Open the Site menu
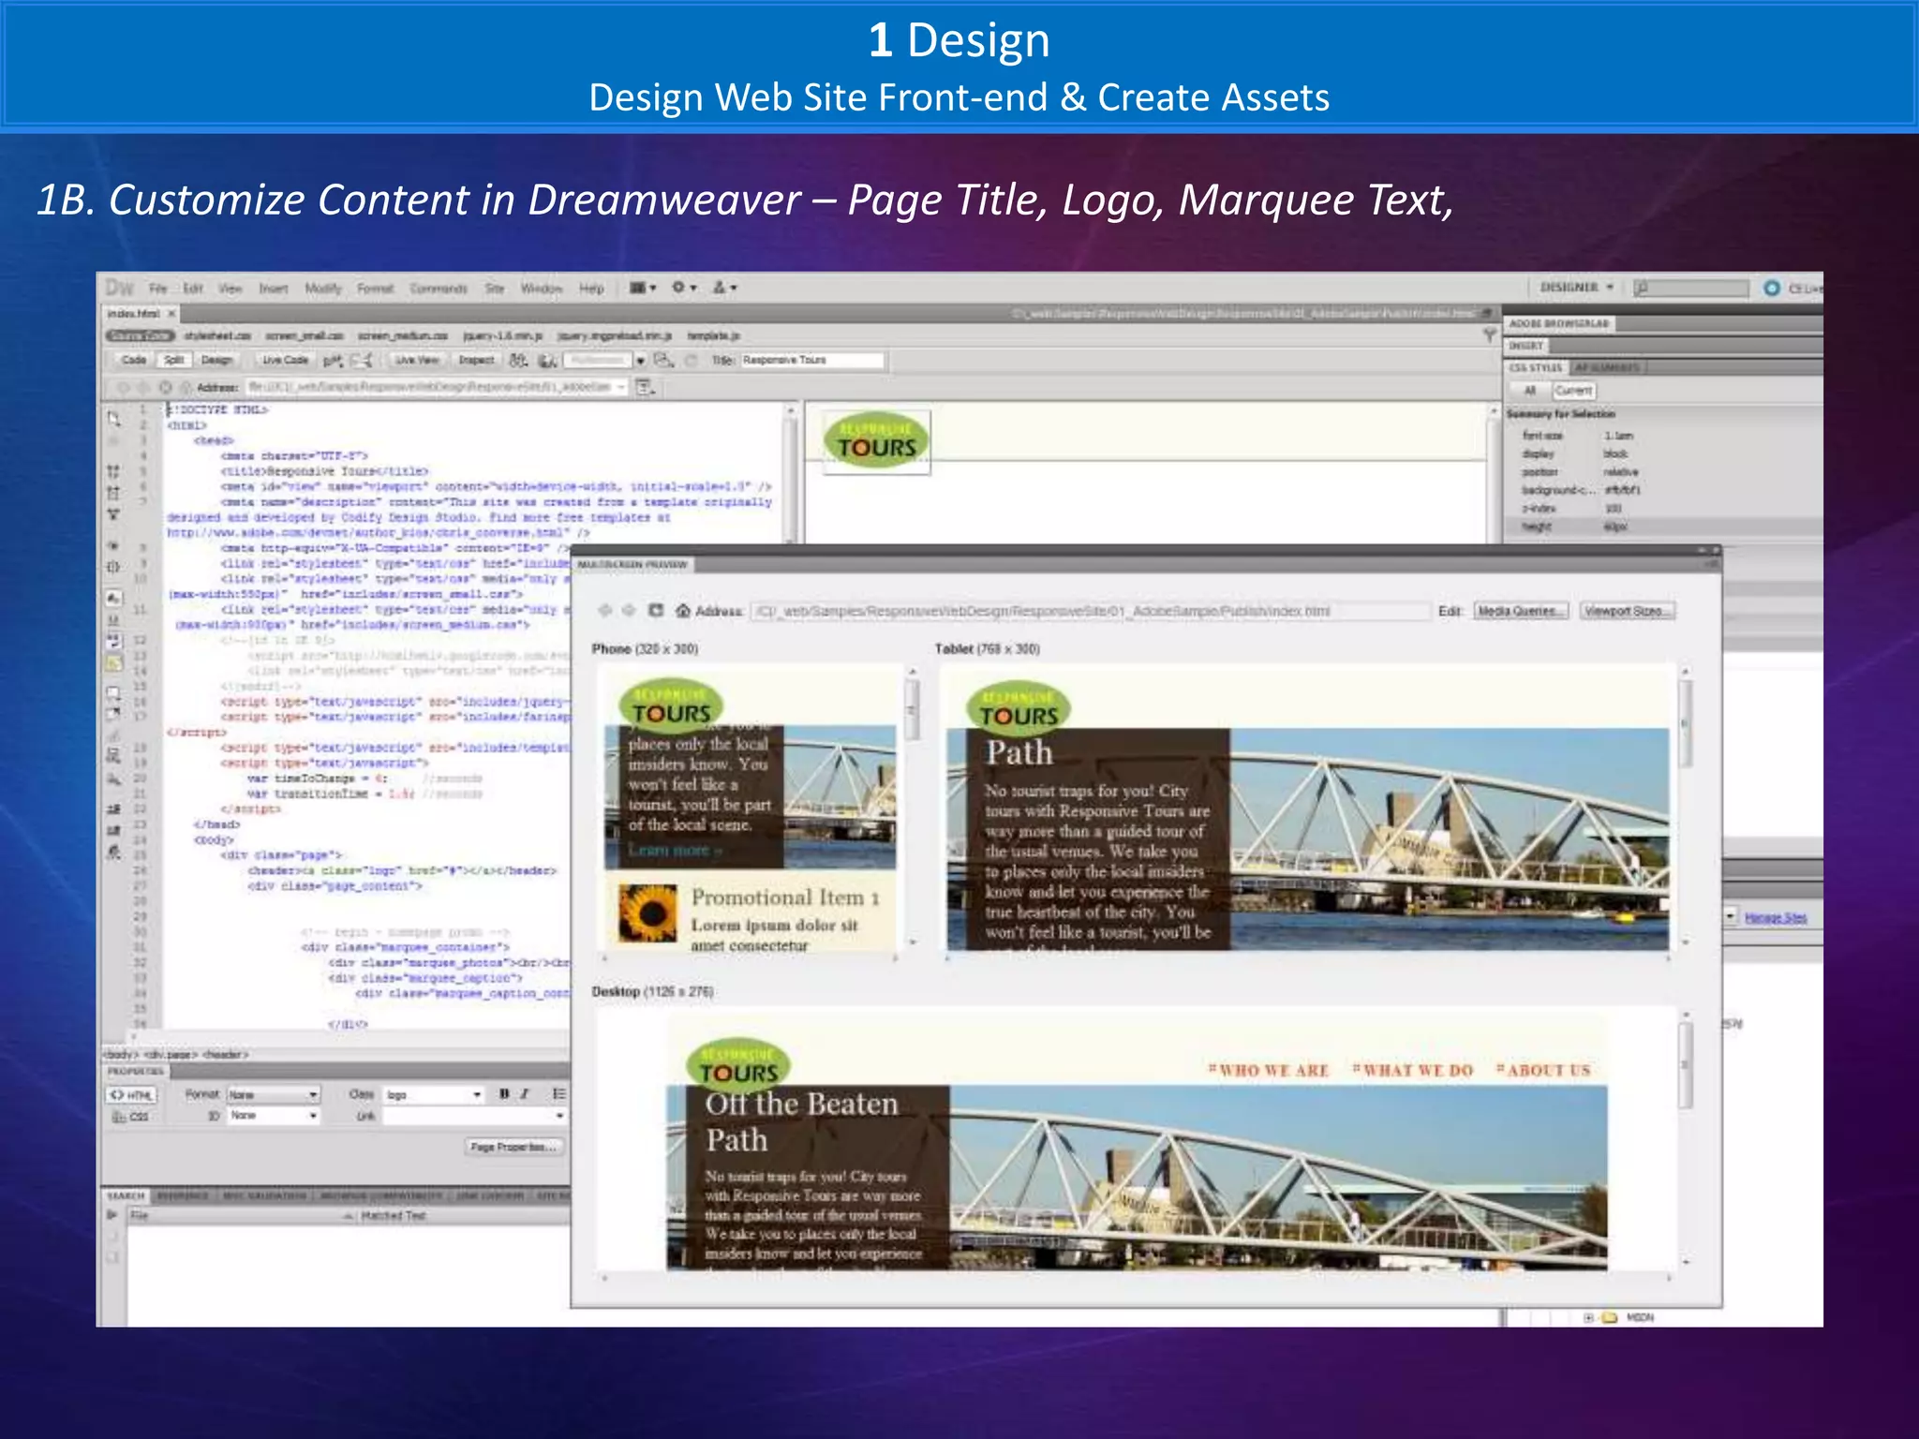1919x1439 pixels. 495,289
